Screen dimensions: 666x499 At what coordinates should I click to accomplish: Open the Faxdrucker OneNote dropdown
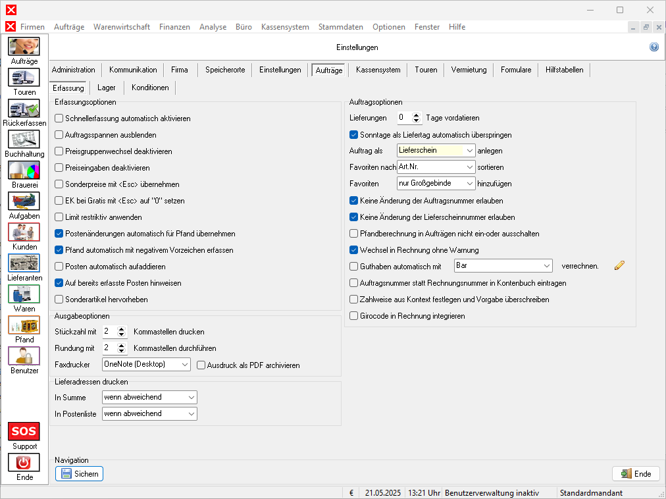point(184,365)
